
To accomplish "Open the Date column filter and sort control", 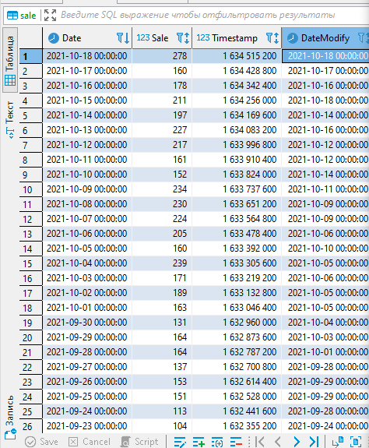I will click(123, 38).
